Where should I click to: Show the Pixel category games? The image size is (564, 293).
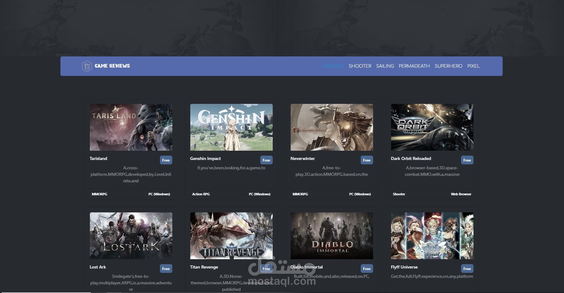click(x=473, y=66)
